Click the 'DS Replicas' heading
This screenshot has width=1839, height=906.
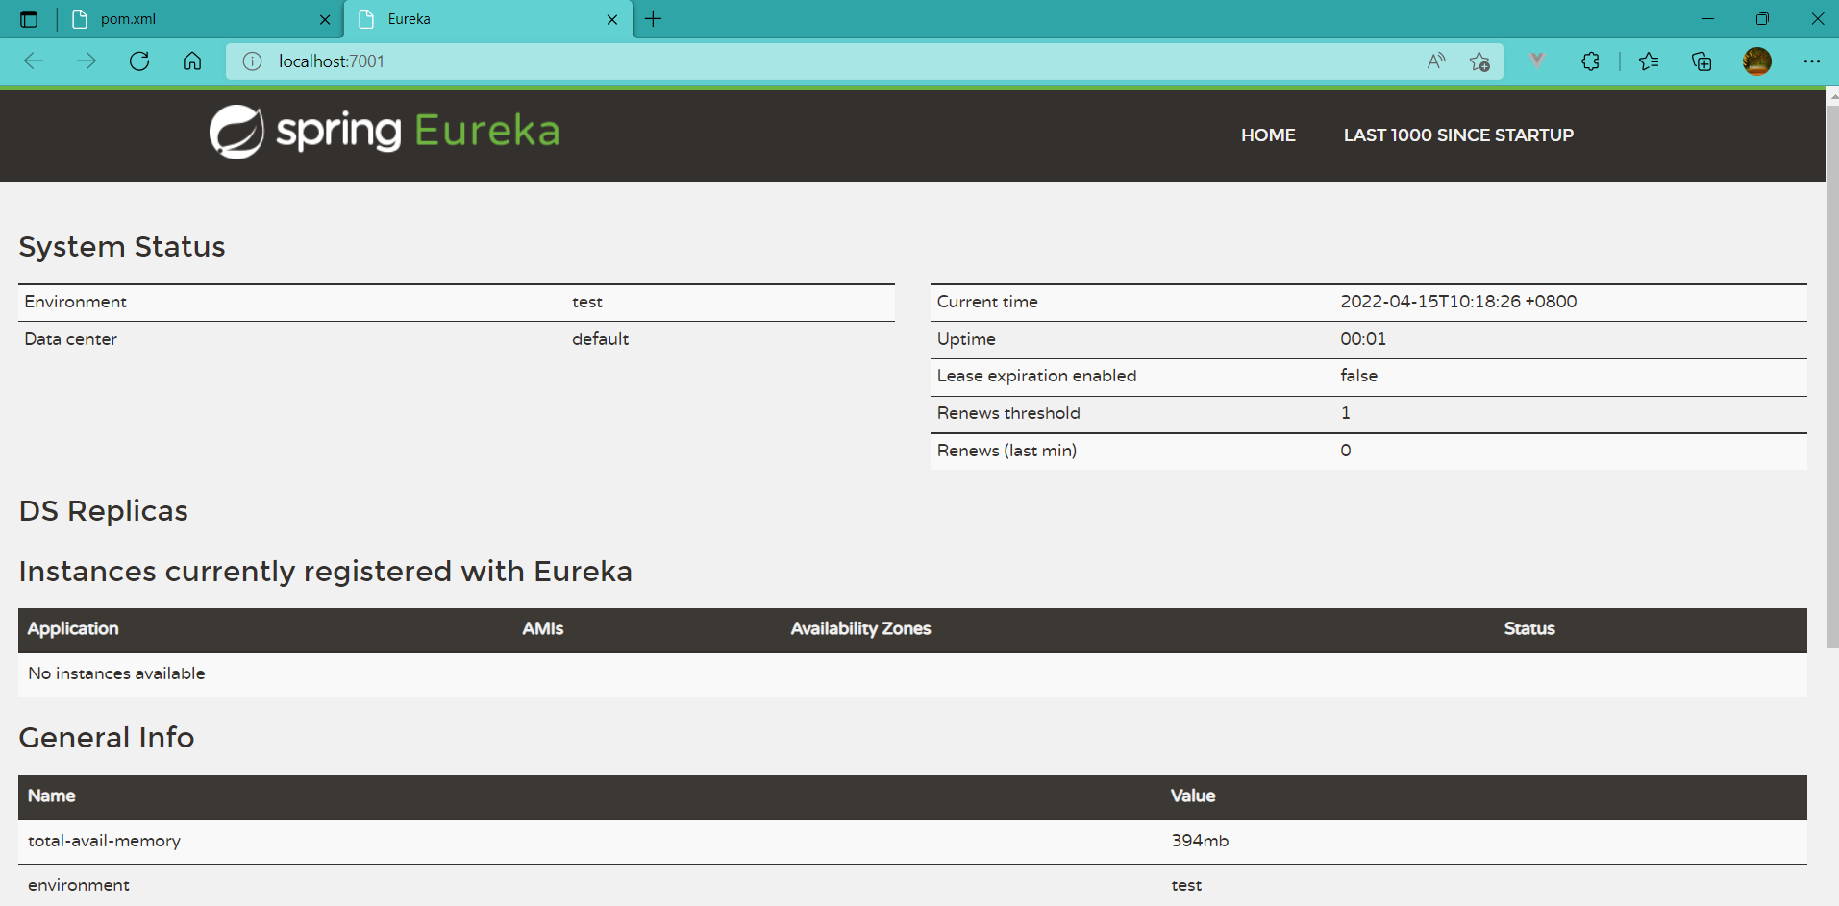[x=104, y=511]
